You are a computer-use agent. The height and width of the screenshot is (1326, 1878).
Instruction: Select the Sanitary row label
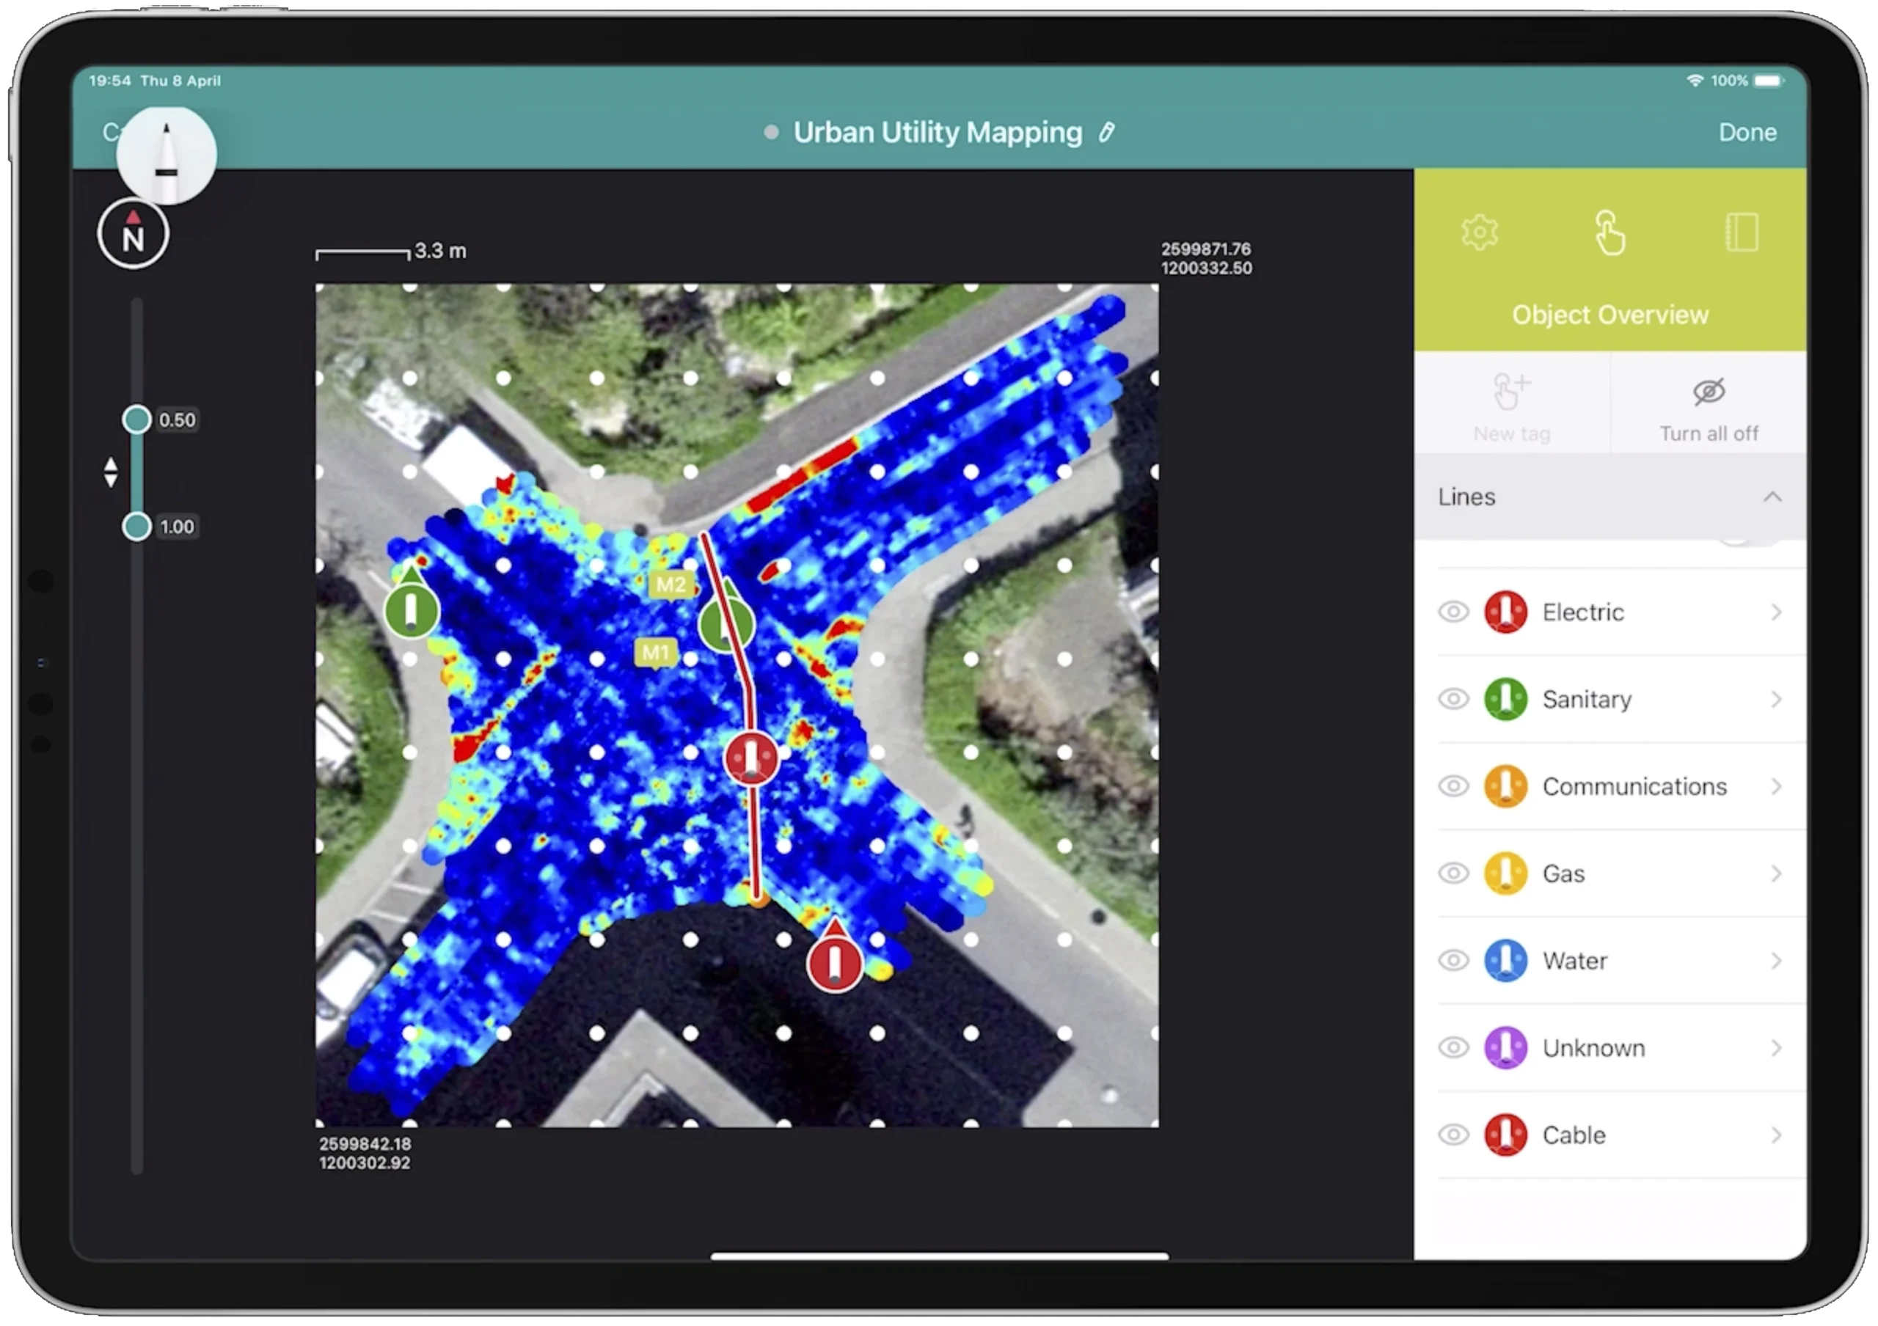point(1587,700)
